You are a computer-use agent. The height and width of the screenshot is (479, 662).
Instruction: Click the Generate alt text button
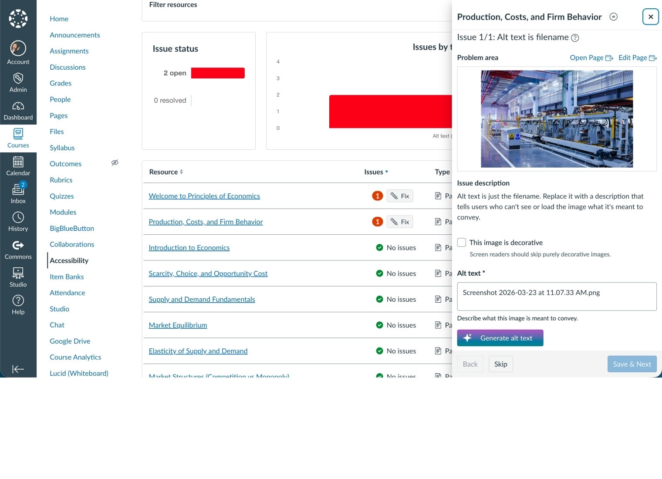coord(500,338)
